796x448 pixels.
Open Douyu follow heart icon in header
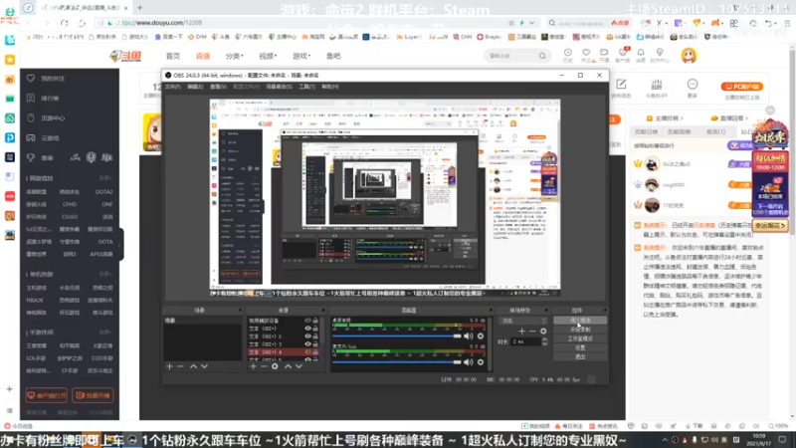point(586,55)
